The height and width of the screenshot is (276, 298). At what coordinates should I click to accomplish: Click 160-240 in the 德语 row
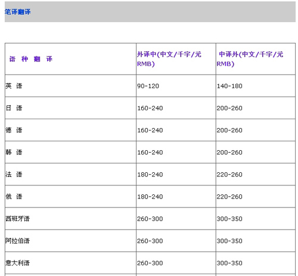(x=150, y=130)
